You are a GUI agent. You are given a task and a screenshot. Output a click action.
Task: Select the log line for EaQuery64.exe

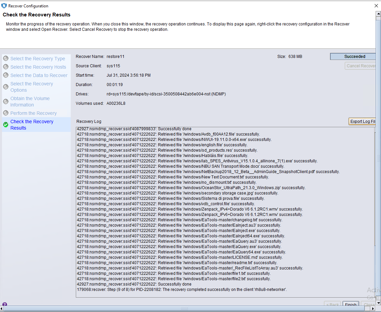[x=181, y=252]
